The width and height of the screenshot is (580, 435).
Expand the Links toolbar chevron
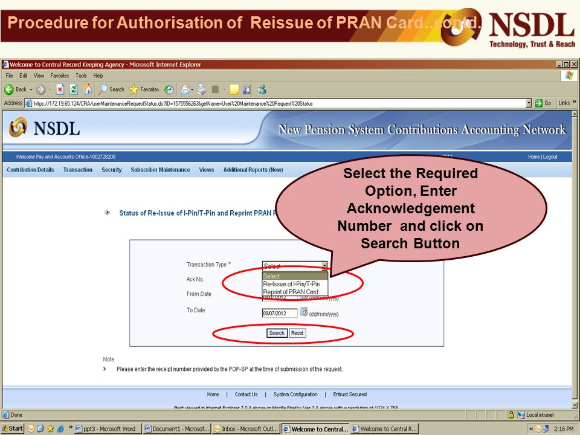[574, 101]
